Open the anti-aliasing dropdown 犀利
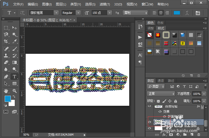This screenshot has height=138, width=209. click(135, 13)
